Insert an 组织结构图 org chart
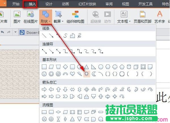 pyautogui.click(x=75, y=17)
